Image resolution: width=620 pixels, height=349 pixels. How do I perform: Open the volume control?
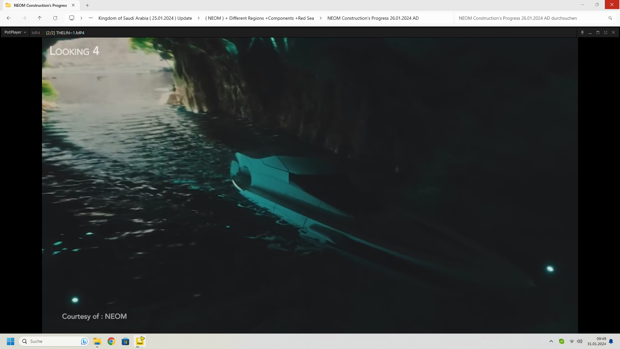coord(580,341)
